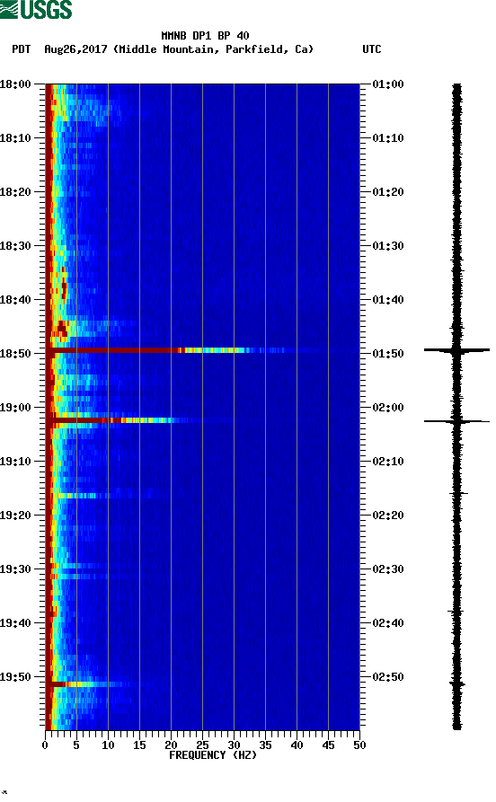Click the '18:40' PDT time label

coord(15,300)
